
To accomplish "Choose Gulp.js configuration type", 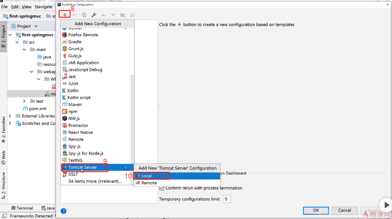I will click(x=96, y=56).
